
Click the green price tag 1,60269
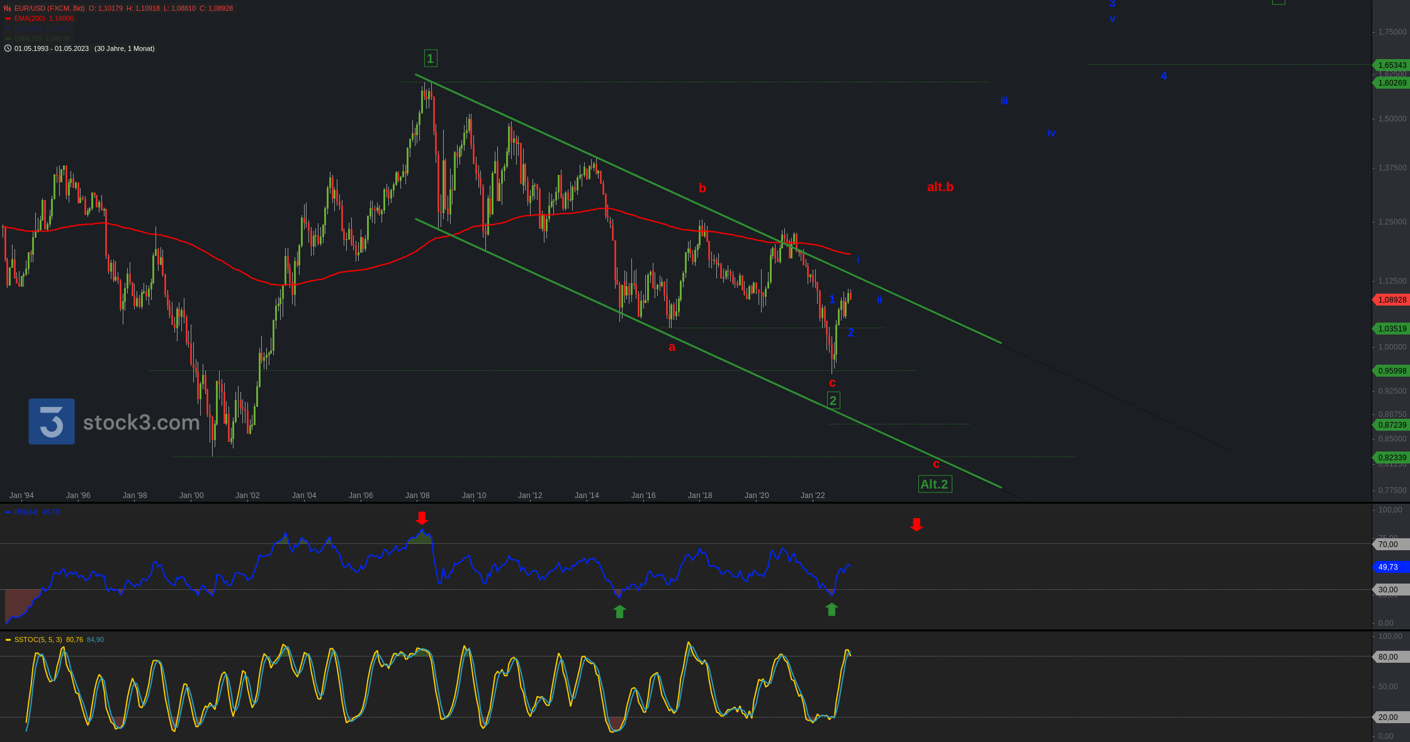(x=1390, y=83)
